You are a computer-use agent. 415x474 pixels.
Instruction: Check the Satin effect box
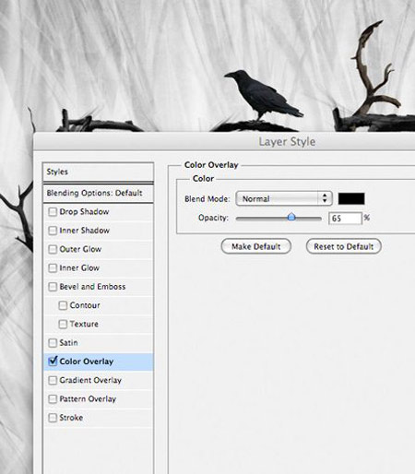(x=53, y=343)
